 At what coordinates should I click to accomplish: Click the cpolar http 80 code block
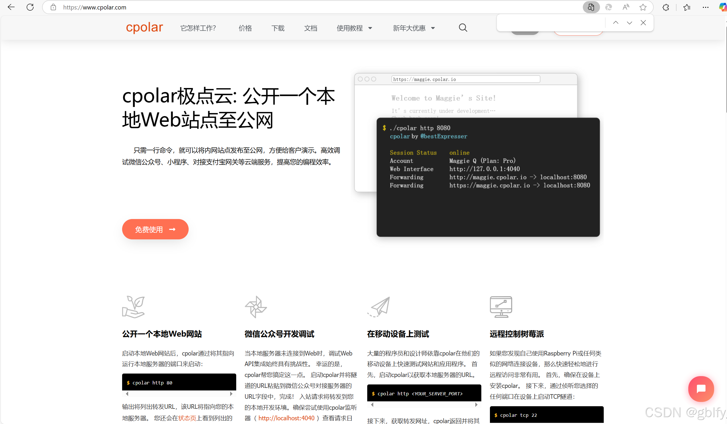tap(179, 382)
